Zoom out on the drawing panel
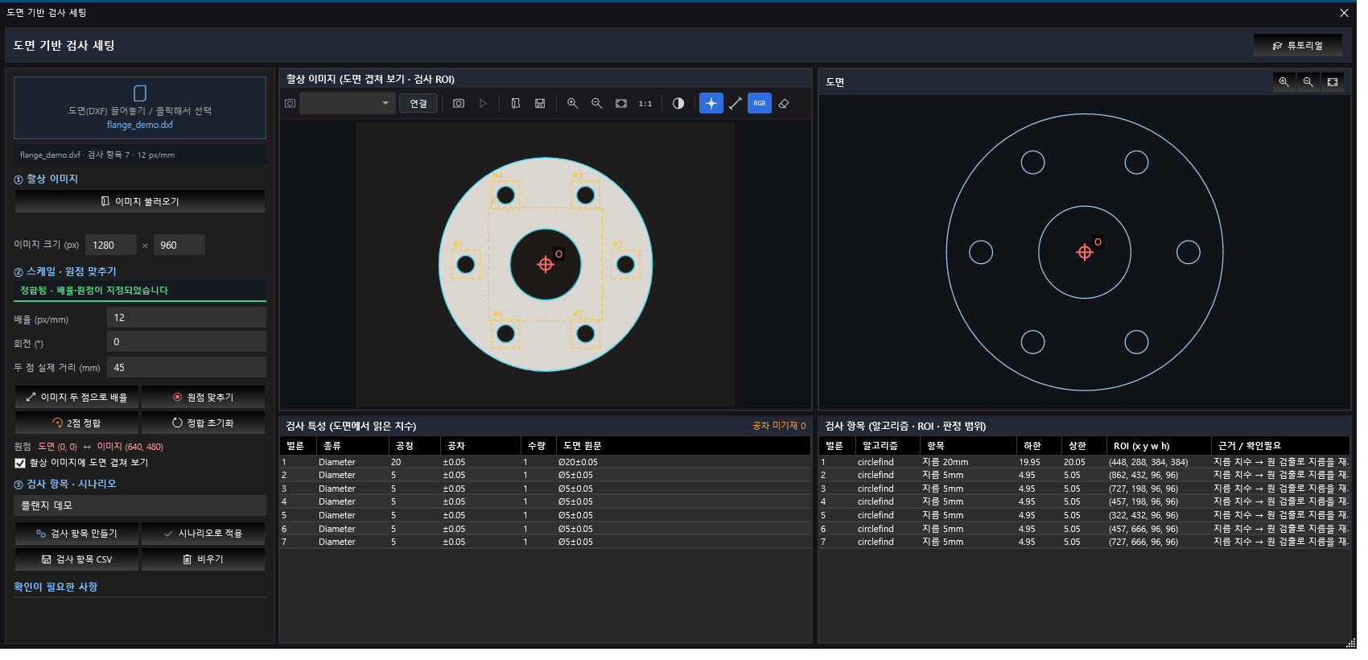This screenshot has width=1368, height=660. click(1308, 82)
